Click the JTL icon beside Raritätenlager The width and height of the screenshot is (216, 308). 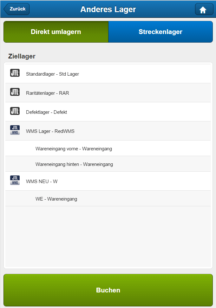click(15, 92)
